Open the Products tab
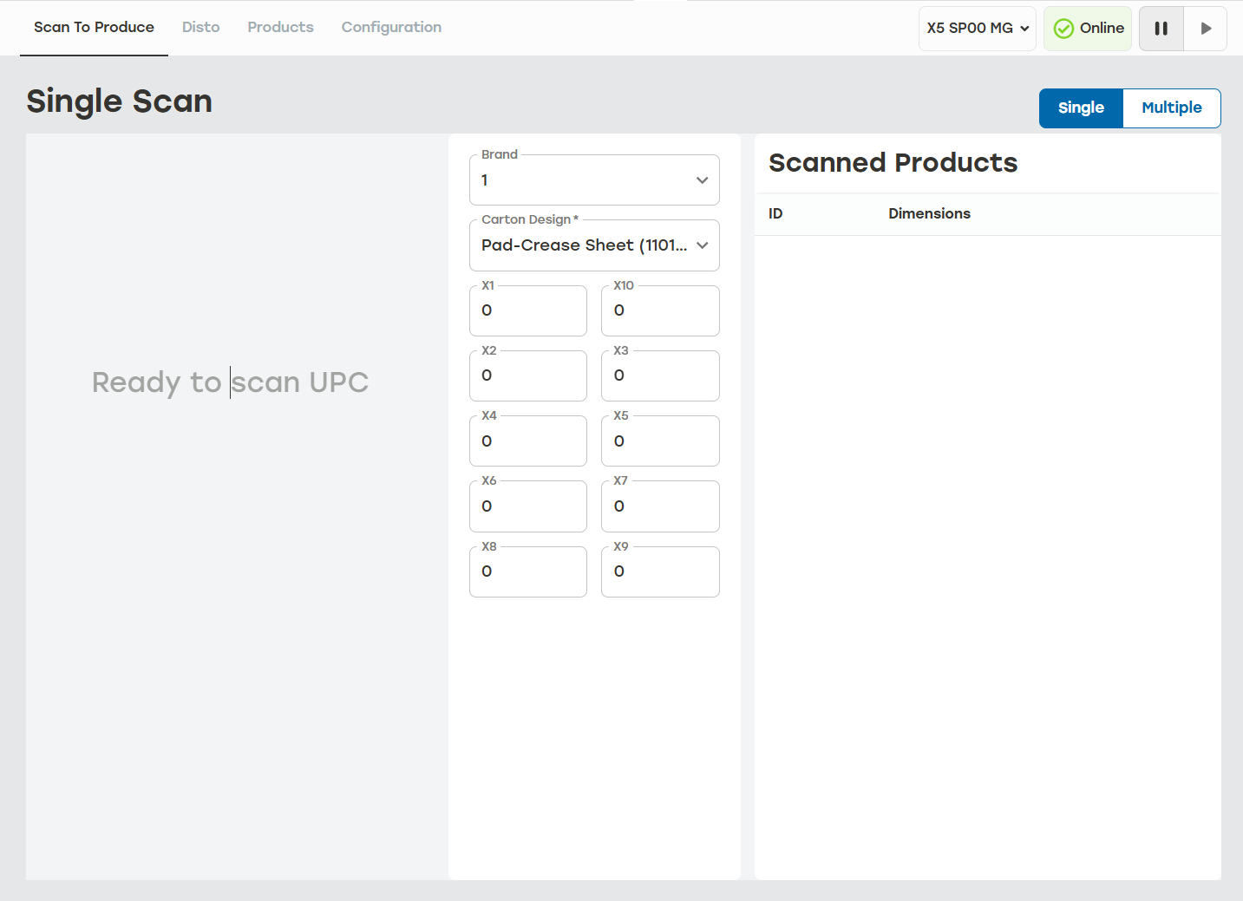Image resolution: width=1243 pixels, height=901 pixels. coord(280,27)
